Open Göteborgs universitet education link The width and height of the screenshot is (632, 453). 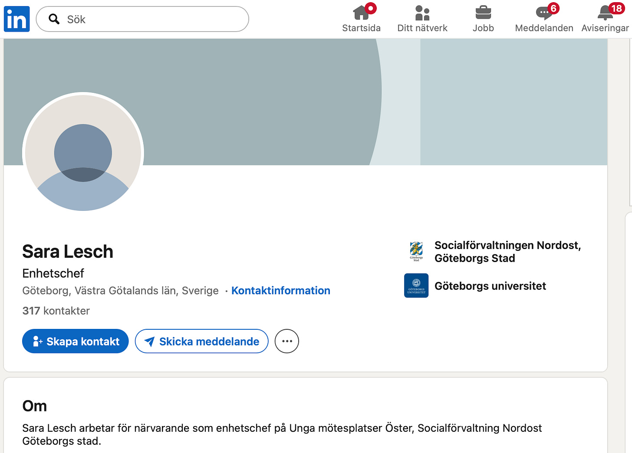[x=490, y=286]
